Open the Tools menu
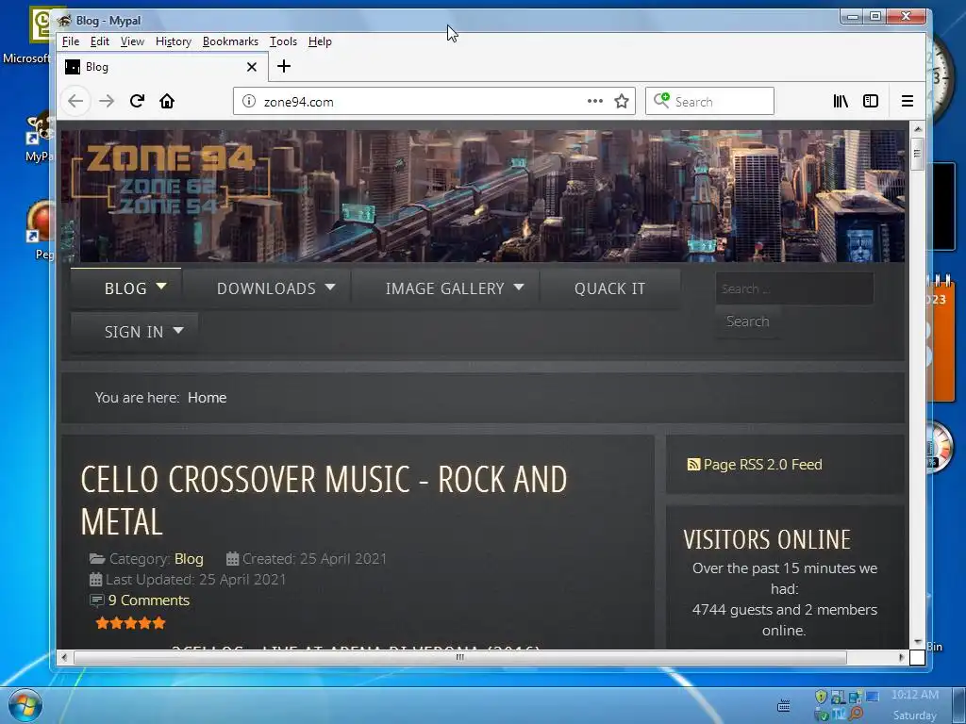 pos(283,41)
